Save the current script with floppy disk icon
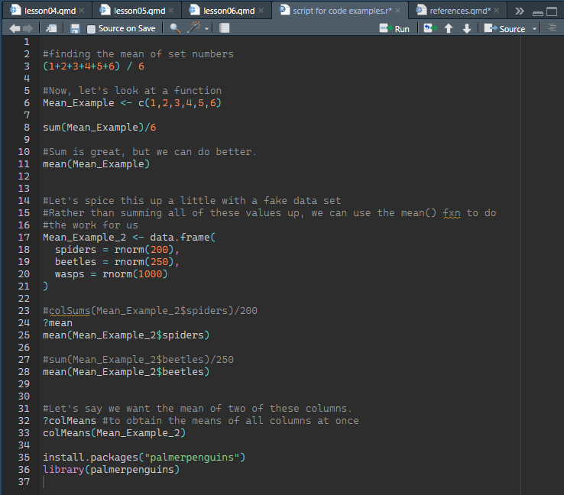 pyautogui.click(x=75, y=28)
